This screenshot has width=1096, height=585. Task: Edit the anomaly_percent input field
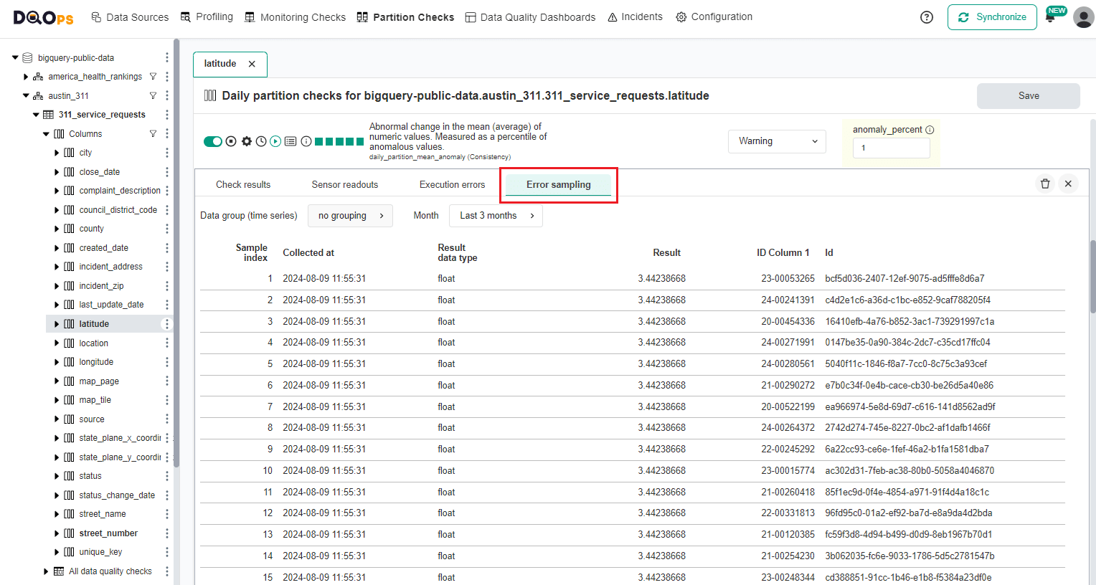[x=891, y=148]
